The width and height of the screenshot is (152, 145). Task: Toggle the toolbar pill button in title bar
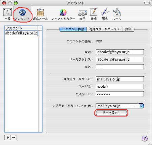147,3
